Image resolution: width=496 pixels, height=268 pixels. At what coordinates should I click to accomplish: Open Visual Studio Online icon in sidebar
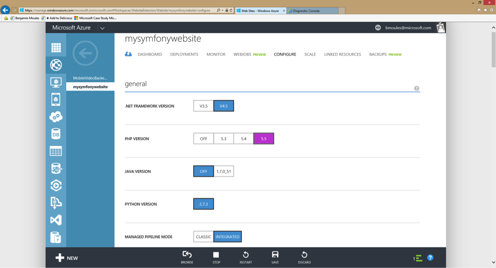coord(56,220)
